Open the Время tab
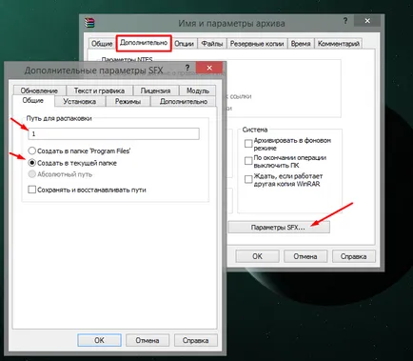413x361 pixels. click(301, 44)
